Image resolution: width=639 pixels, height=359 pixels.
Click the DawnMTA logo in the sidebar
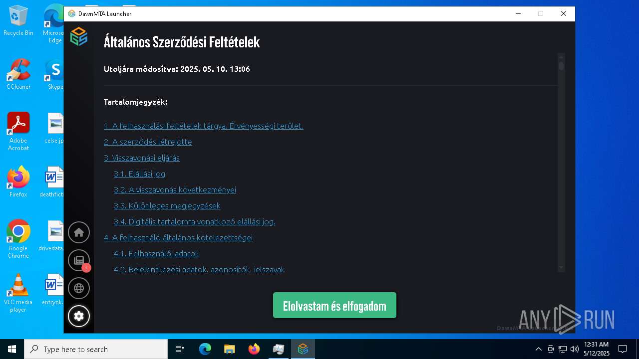coord(79,36)
